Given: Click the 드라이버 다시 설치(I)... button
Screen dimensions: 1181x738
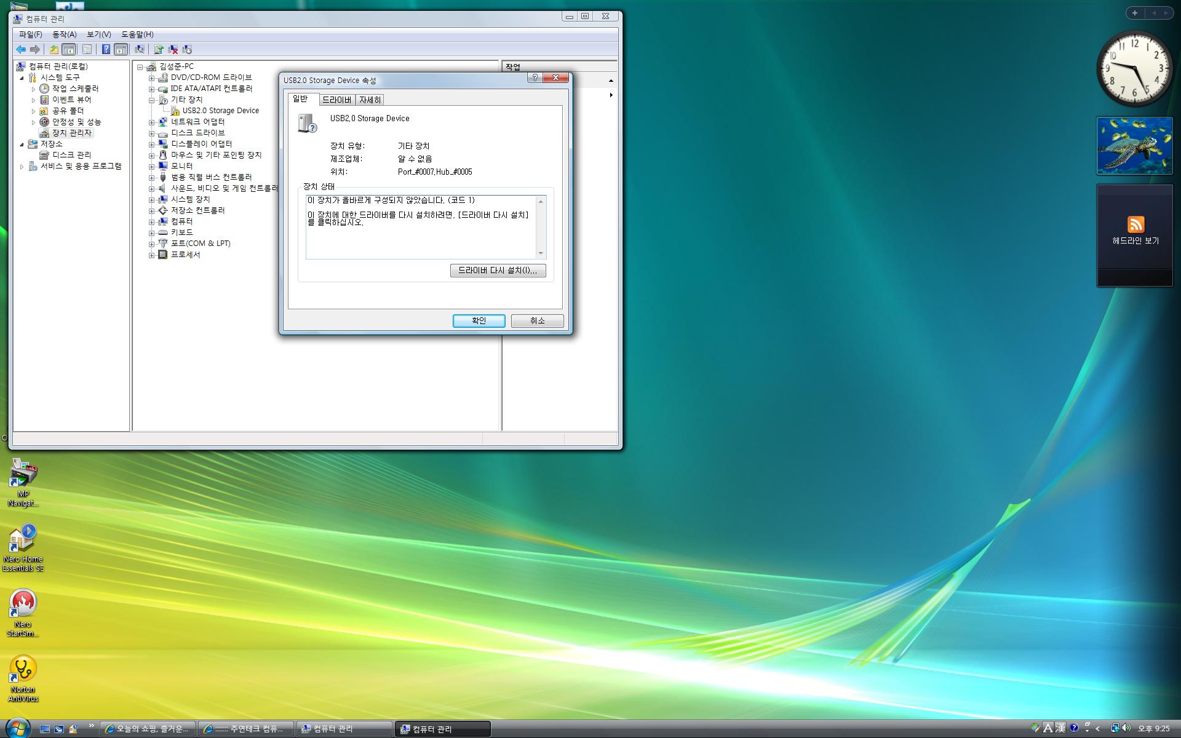Looking at the screenshot, I should (x=498, y=271).
